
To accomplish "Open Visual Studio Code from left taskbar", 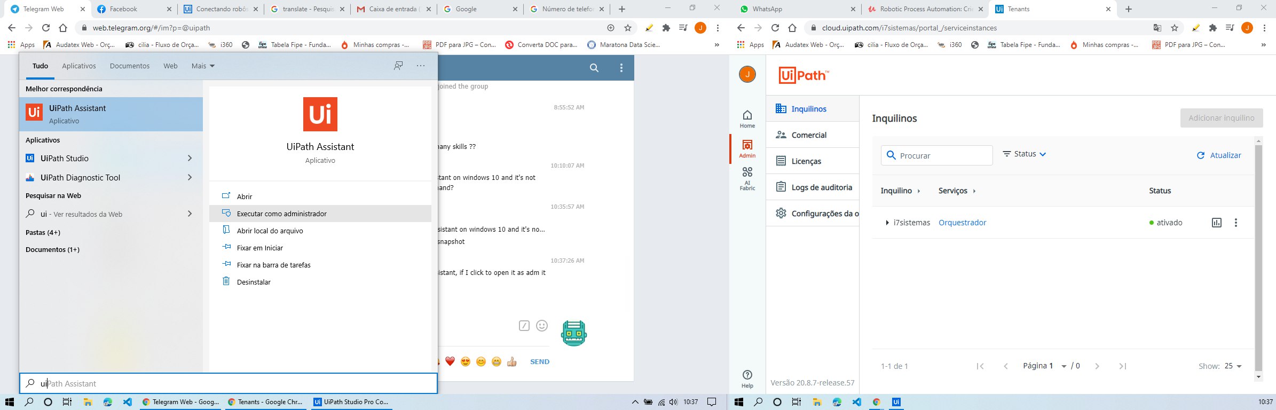I will (128, 402).
